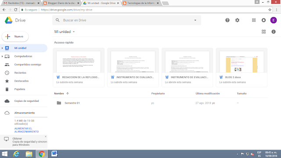Image resolution: width=281 pixels, height=158 pixels.
Task: Open the notifications bell icon
Action: pyautogui.click(x=263, y=20)
